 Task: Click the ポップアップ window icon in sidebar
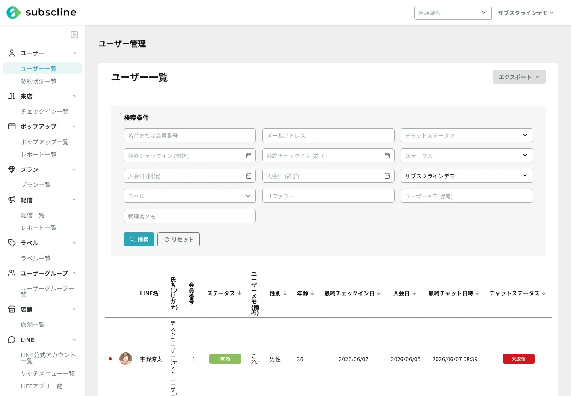[12, 126]
